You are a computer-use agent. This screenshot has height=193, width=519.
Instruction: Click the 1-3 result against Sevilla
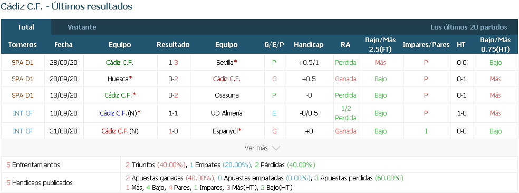pyautogui.click(x=173, y=62)
